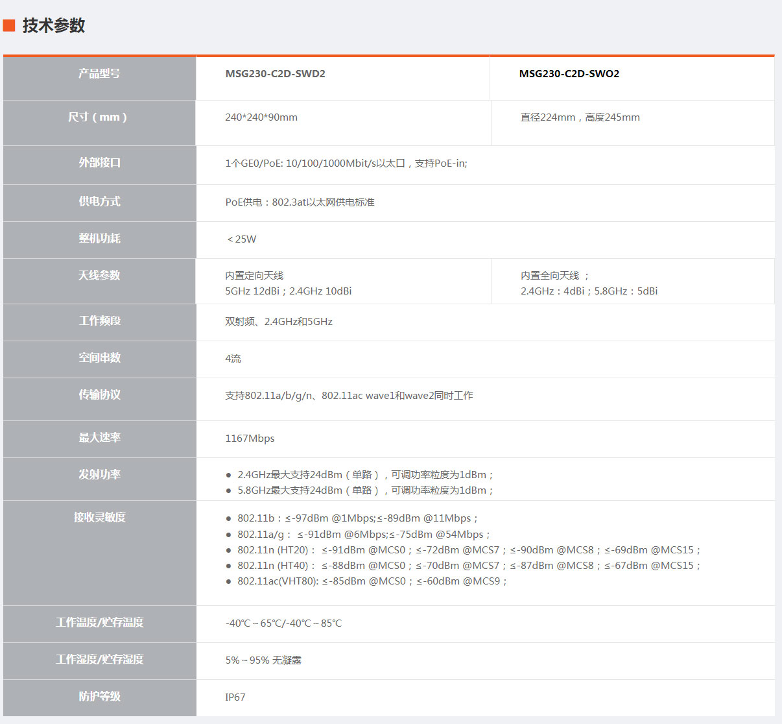This screenshot has width=782, height=724.
Task: Click the 2.4GHz：4dBi；5.8GHz：5dBi value
Action: [x=589, y=291]
